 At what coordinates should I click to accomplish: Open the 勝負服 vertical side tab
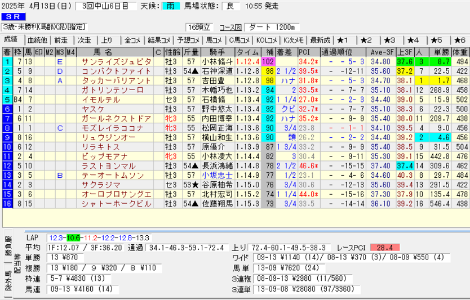pyautogui.click(x=7, y=245)
